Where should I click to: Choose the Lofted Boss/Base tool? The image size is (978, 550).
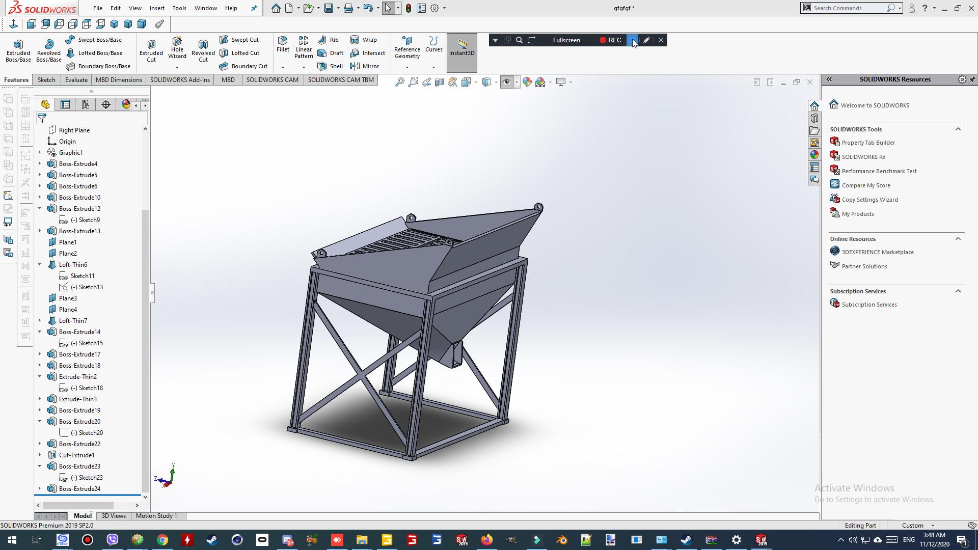[x=94, y=53]
